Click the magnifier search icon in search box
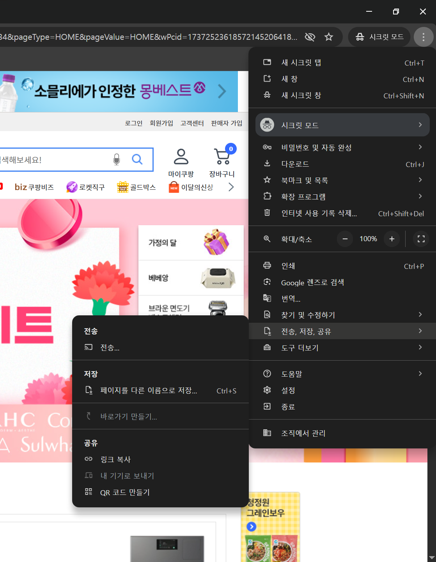The image size is (436, 562). pyautogui.click(x=137, y=159)
